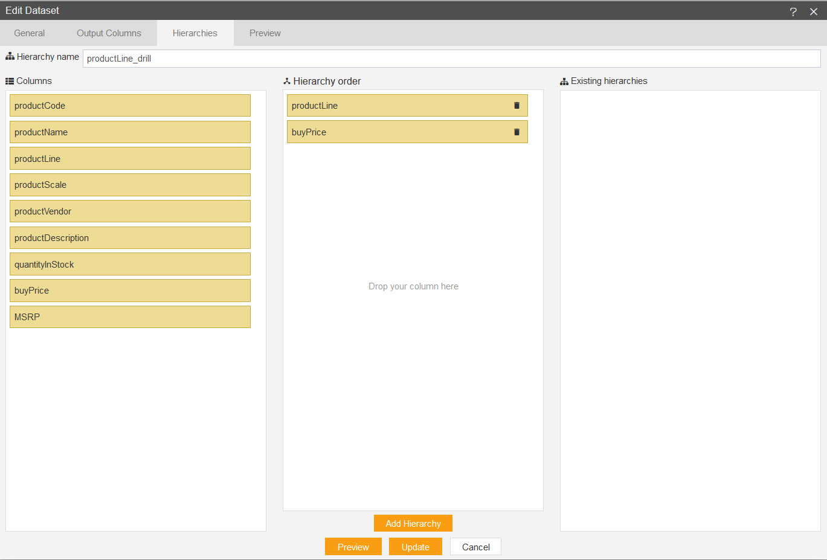Click the Add Hierarchy button

point(413,523)
